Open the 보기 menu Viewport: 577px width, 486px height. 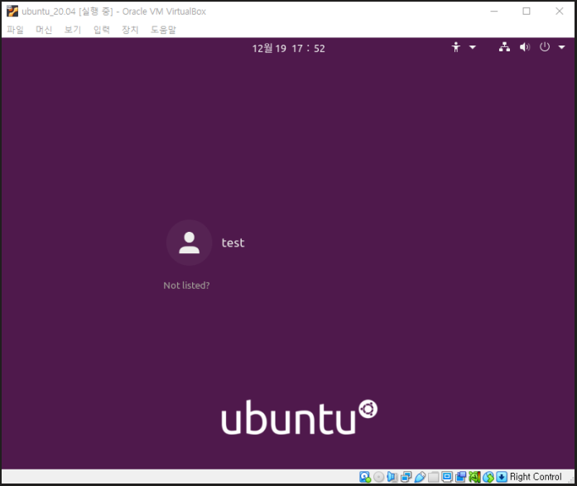[x=73, y=30]
